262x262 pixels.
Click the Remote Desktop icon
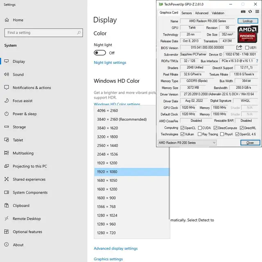(x=7, y=218)
